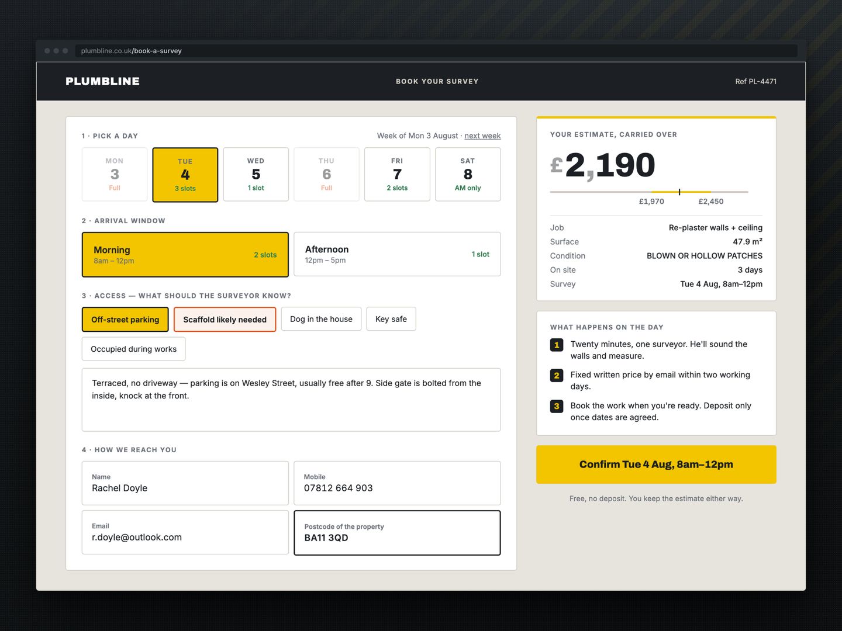
Task: Click the 3 days on-site value
Action: click(750, 270)
